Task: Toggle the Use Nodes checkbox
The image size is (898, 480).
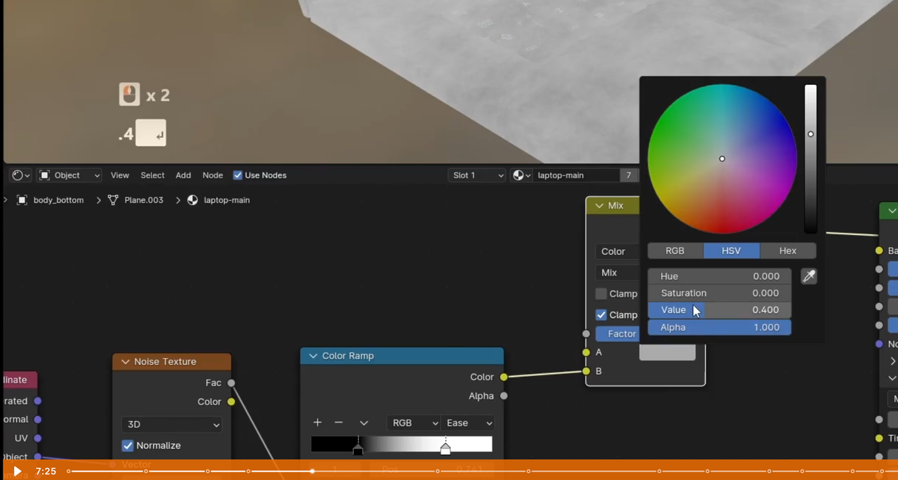Action: click(238, 175)
